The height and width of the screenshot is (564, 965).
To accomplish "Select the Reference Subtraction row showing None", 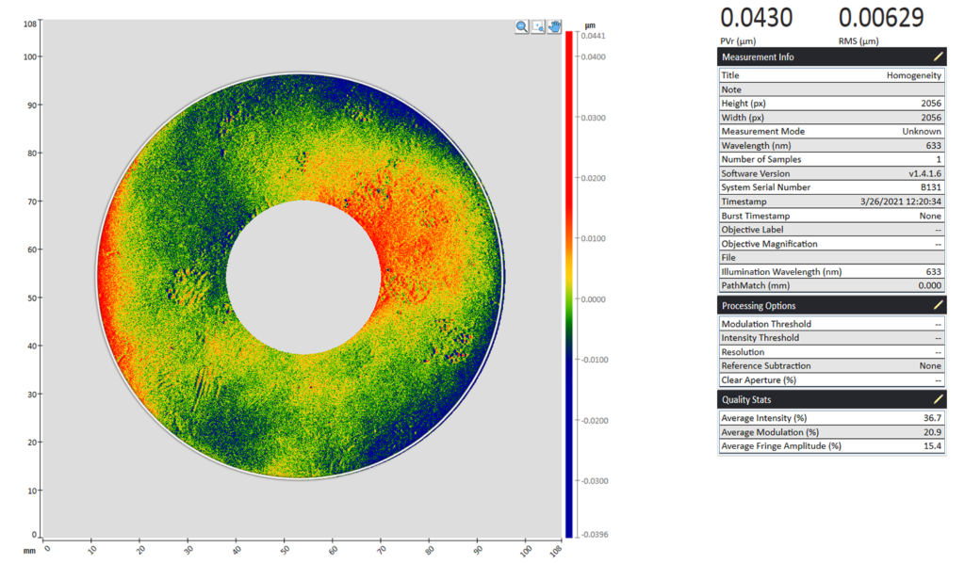I will [x=829, y=365].
